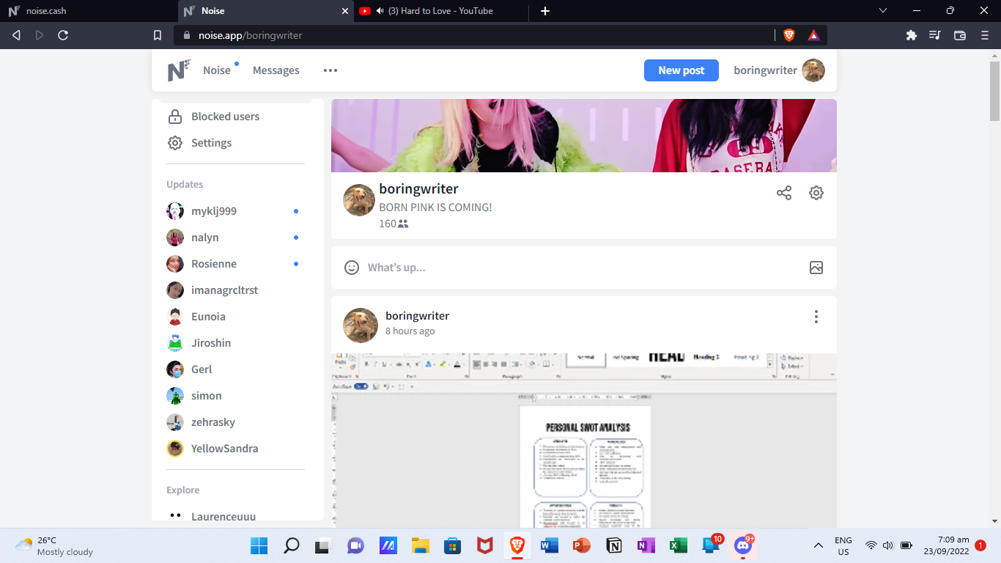Open Notion from the taskbar
This screenshot has height=563, width=1001.
[614, 545]
